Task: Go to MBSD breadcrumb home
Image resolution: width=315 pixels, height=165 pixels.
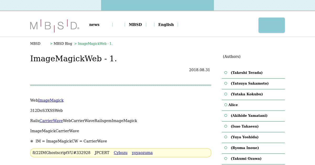Action: tap(35, 44)
